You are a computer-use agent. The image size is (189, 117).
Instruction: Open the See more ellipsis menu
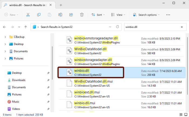(x=168, y=15)
